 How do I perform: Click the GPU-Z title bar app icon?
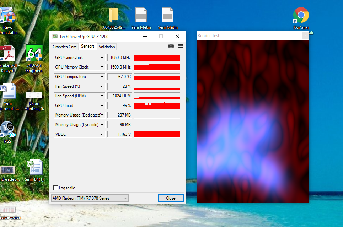[x=55, y=36]
